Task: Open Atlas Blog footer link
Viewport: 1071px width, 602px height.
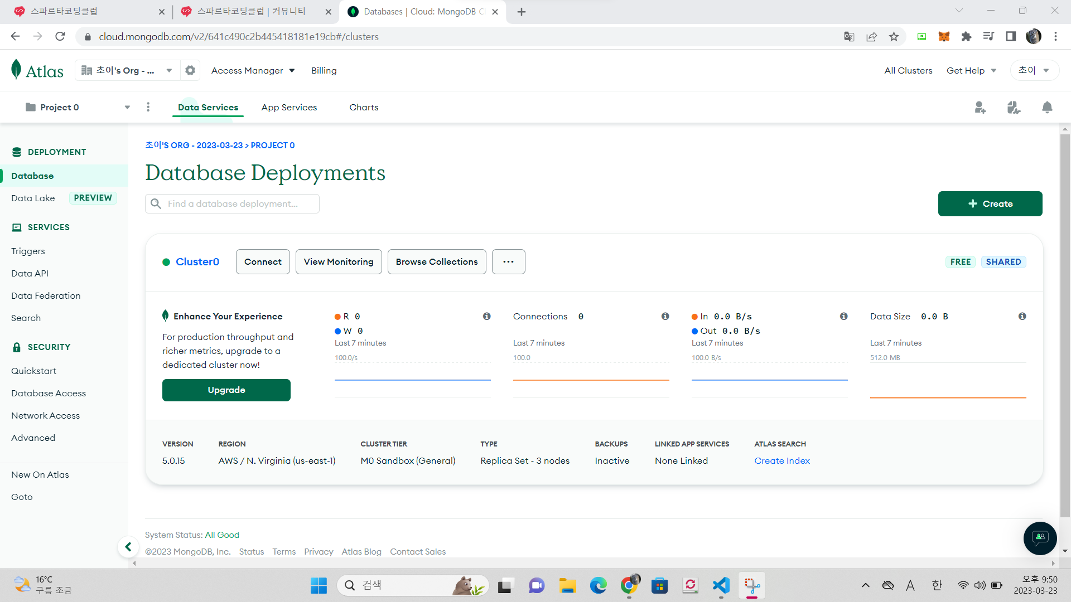Action: tap(361, 551)
